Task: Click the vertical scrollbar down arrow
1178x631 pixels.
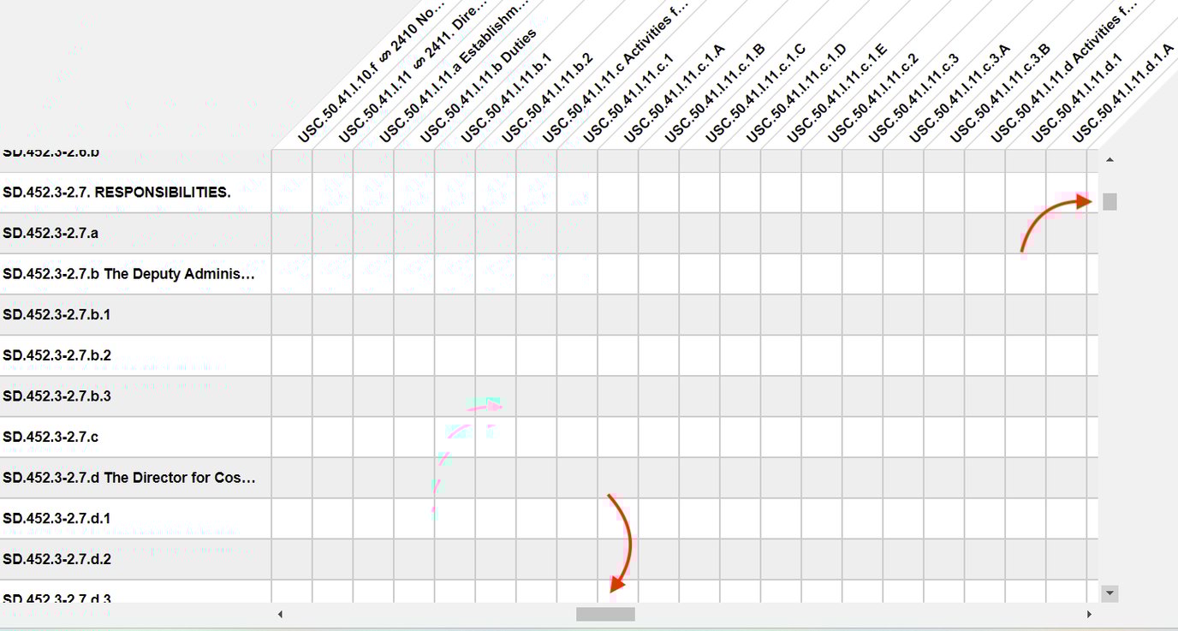Action: coord(1110,592)
